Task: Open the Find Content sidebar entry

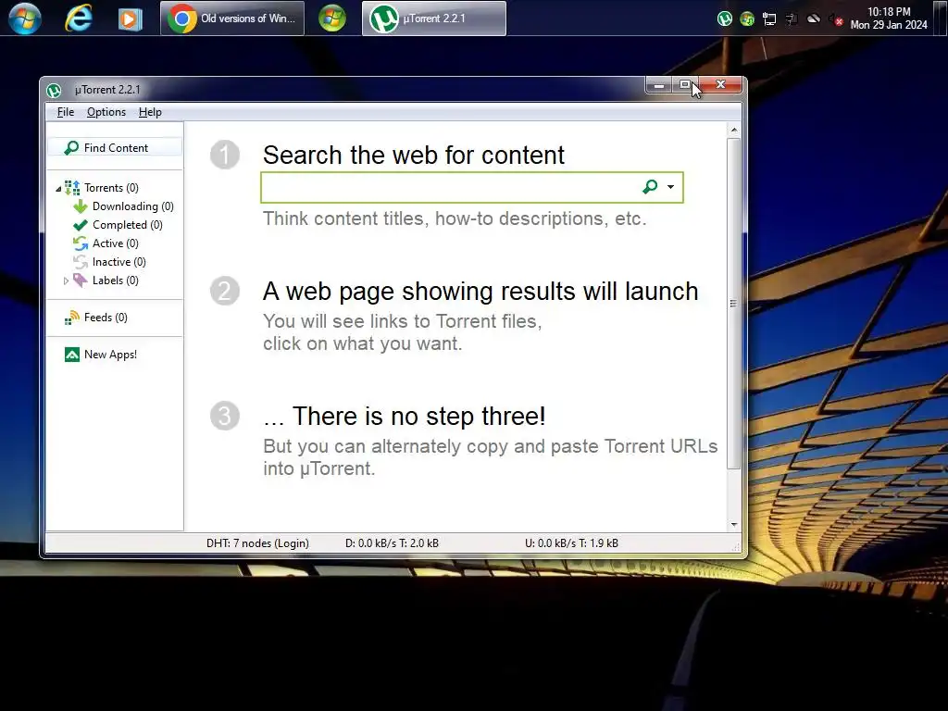Action: pos(115,147)
